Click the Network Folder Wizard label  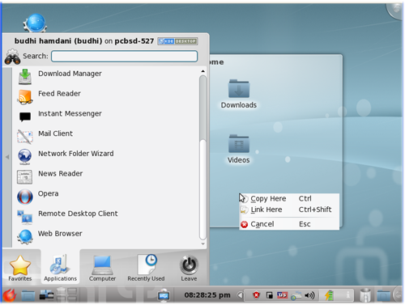76,154
